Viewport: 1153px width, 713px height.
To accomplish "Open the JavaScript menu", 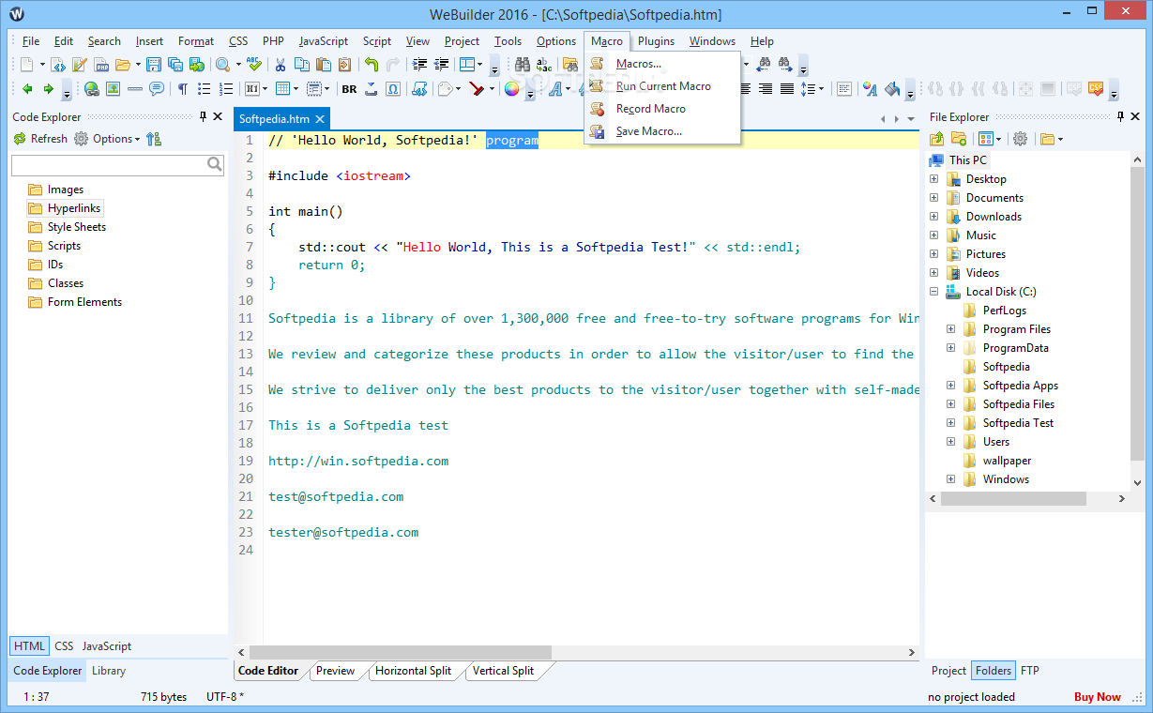I will click(324, 41).
